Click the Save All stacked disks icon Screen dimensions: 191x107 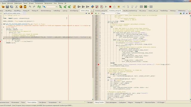[12, 7]
